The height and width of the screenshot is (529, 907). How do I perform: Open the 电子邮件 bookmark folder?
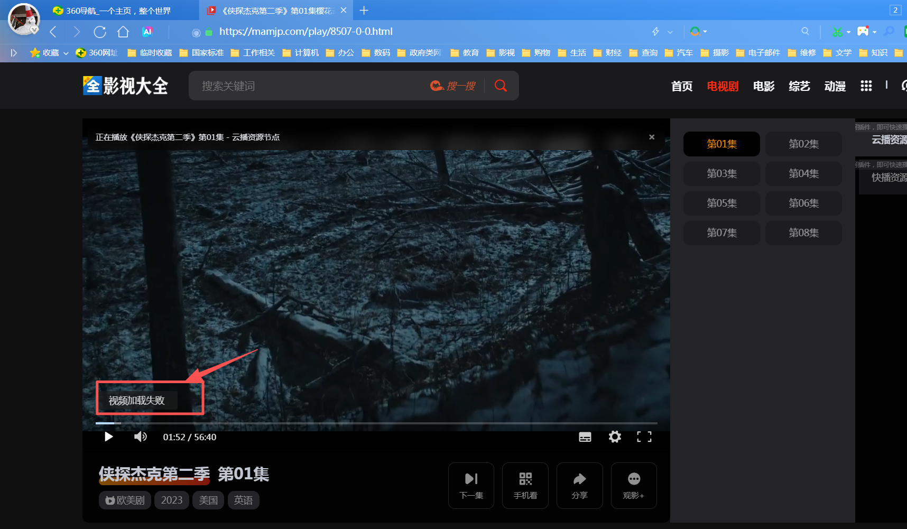click(758, 53)
